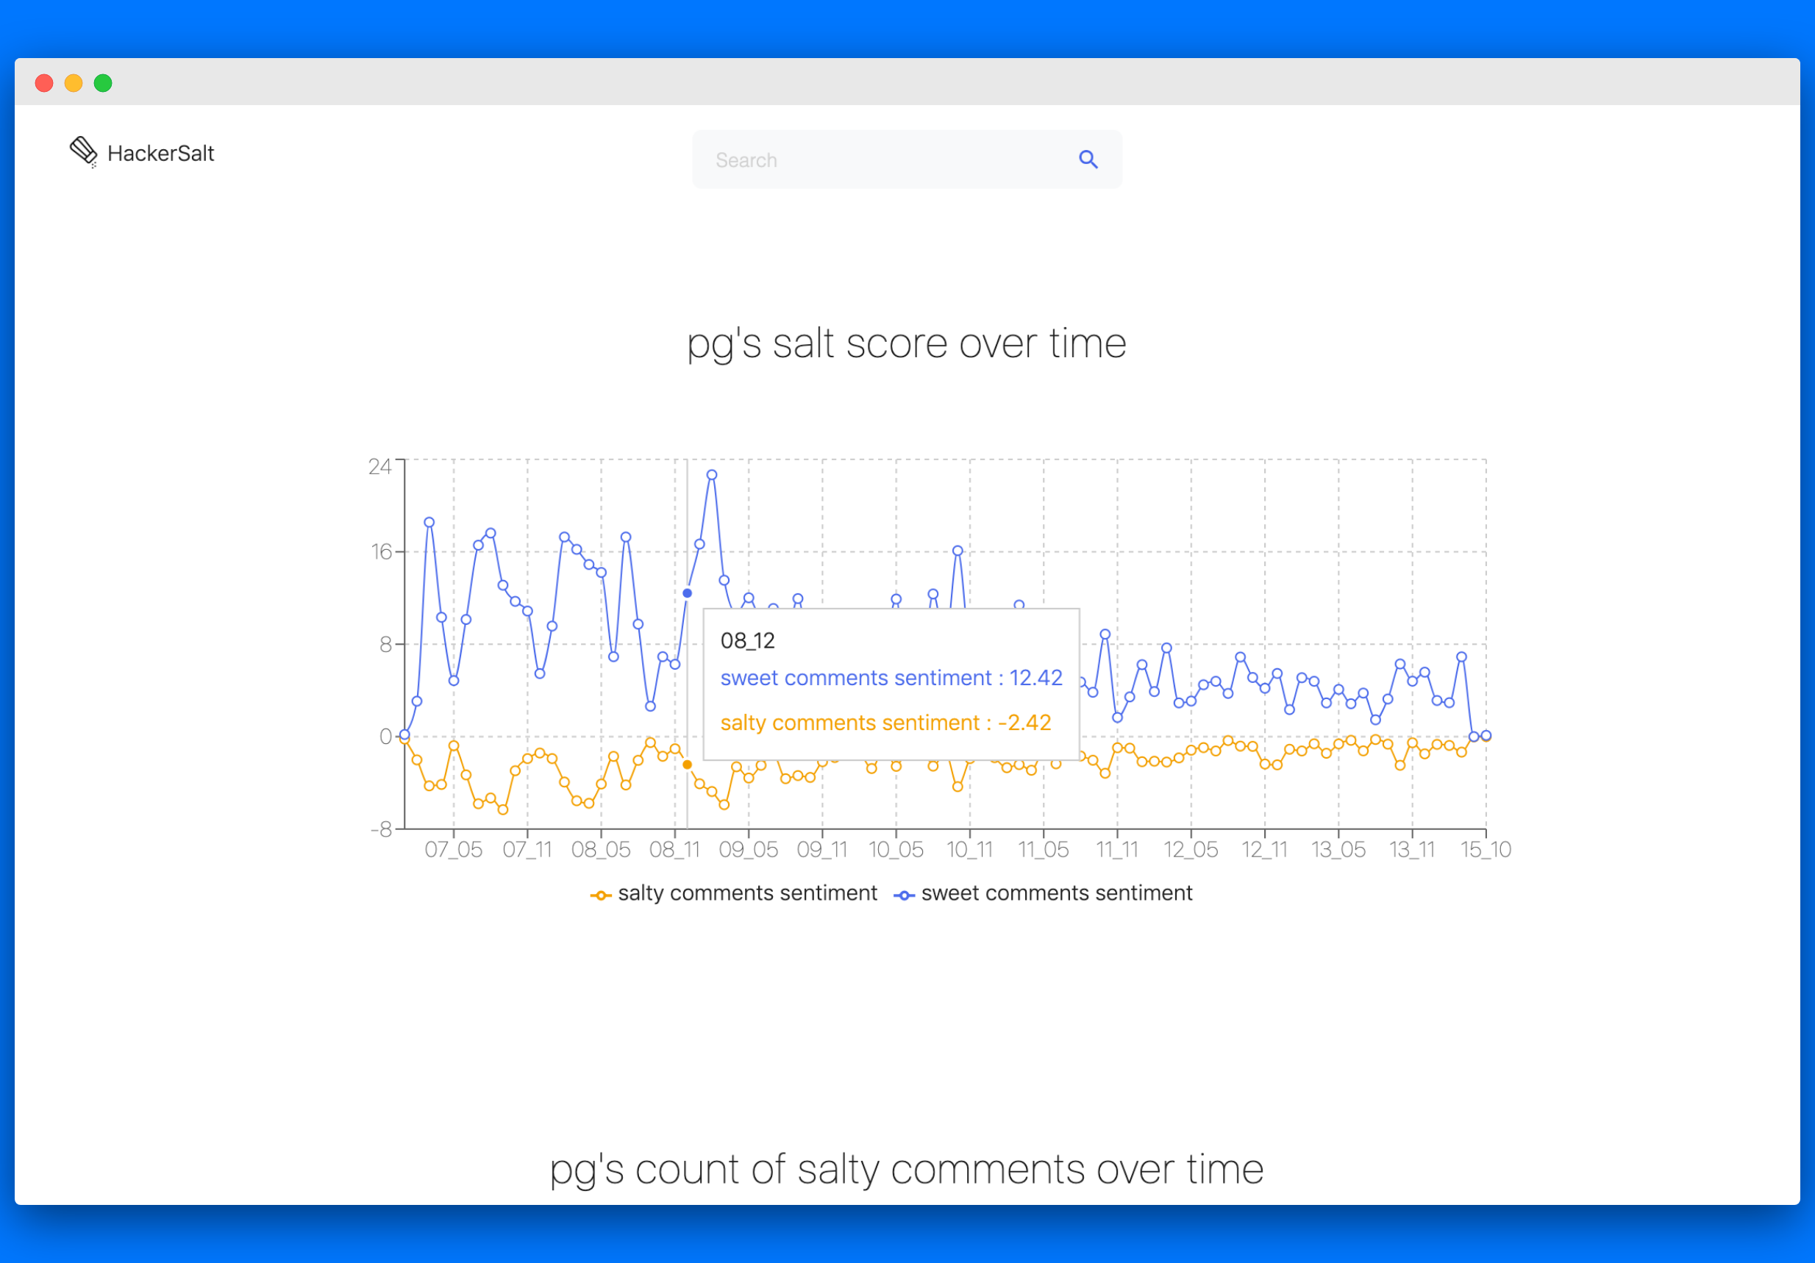The image size is (1815, 1263).
Task: Toggle the sweet comments sentiment legend entry
Action: pos(1056,893)
